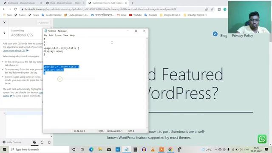Click the 27°C weather widget in taskbar

pyautogui.click(x=207, y=149)
